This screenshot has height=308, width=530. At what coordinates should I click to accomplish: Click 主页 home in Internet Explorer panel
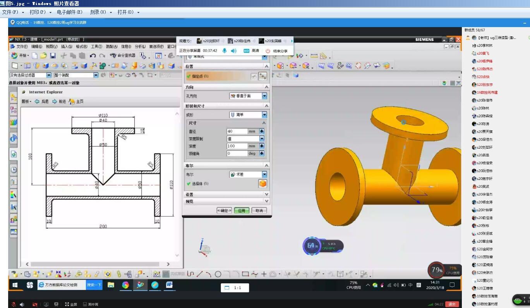76,101
